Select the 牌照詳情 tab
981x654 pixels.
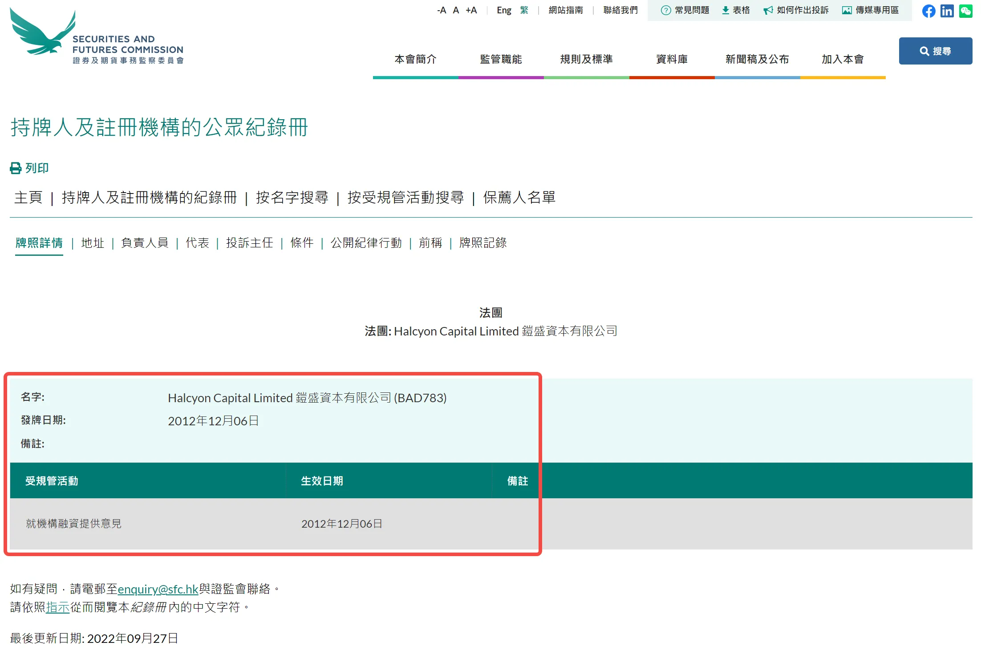coord(39,243)
